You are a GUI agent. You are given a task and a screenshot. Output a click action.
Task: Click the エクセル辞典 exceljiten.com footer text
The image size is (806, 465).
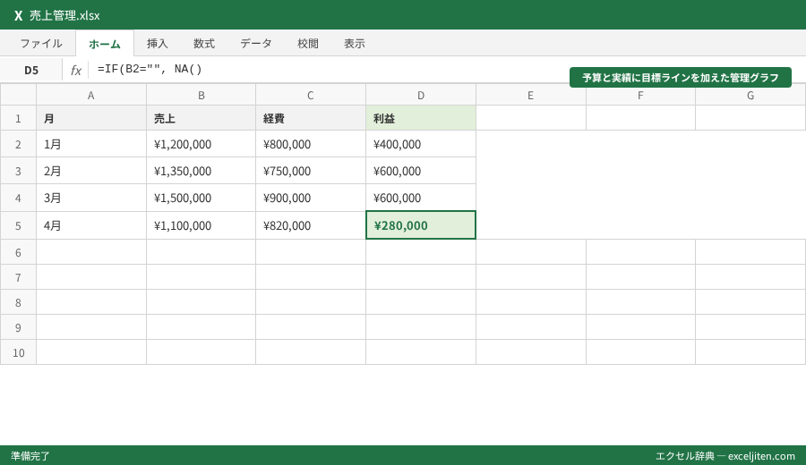(725, 456)
